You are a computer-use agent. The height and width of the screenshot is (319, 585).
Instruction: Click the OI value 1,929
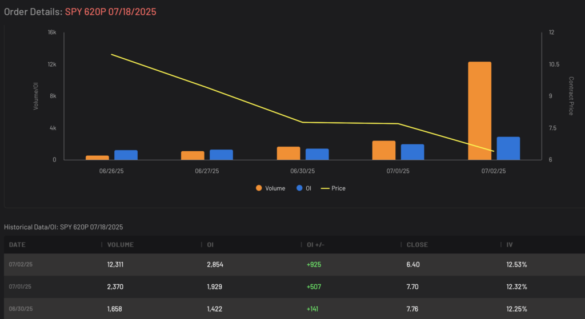point(215,287)
